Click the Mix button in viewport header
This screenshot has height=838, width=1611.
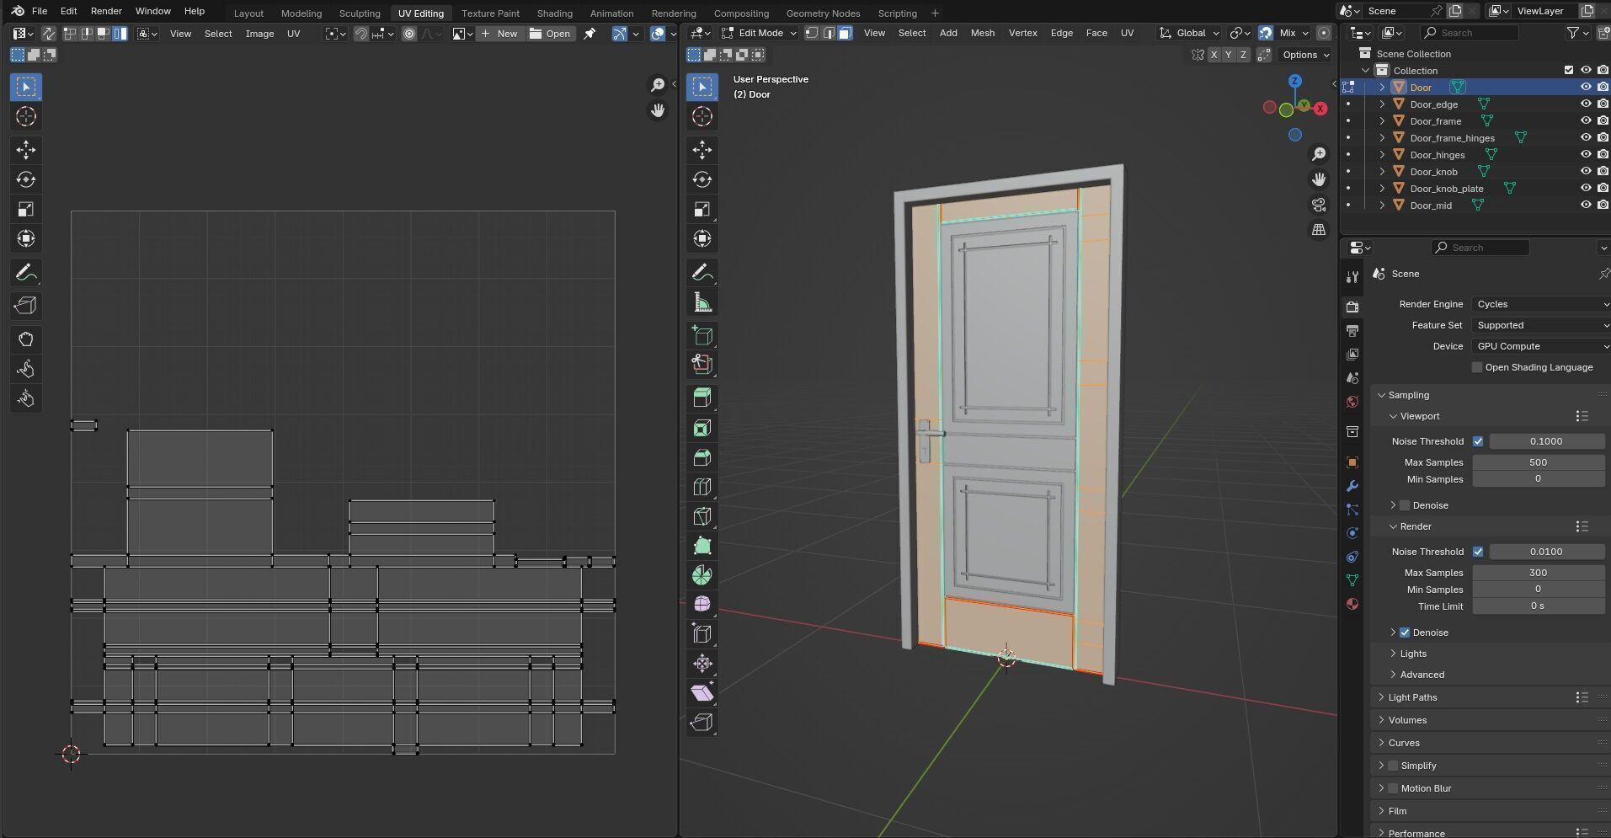pyautogui.click(x=1294, y=33)
